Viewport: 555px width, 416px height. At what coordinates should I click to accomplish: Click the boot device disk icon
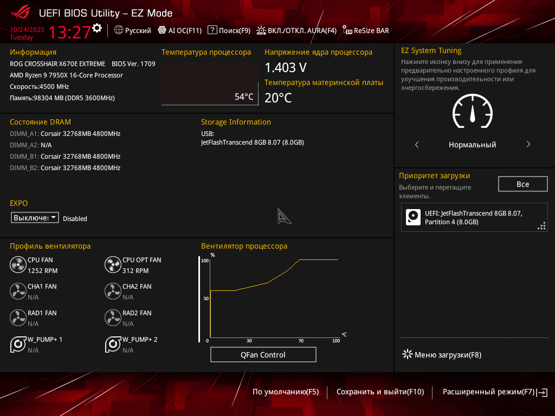pyautogui.click(x=413, y=217)
